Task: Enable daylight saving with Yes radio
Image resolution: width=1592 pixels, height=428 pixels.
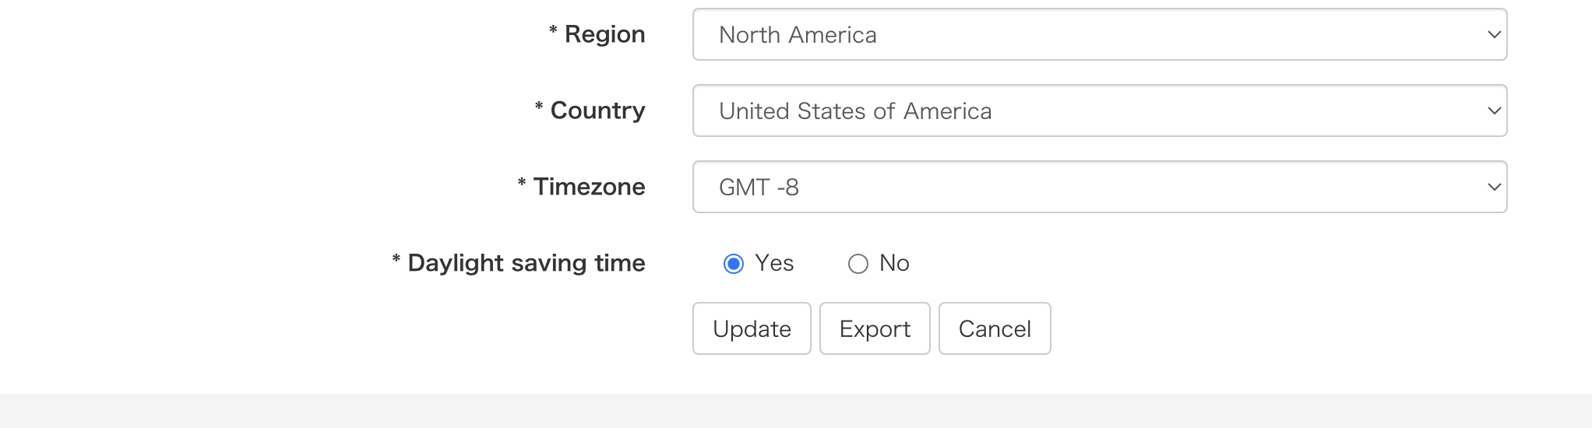Action: 734,264
